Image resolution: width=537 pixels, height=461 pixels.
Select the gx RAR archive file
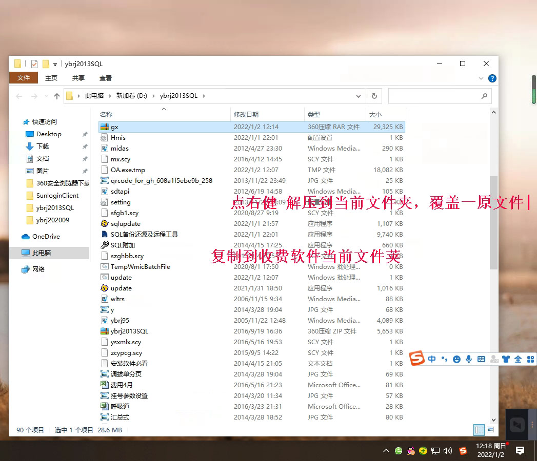(114, 127)
